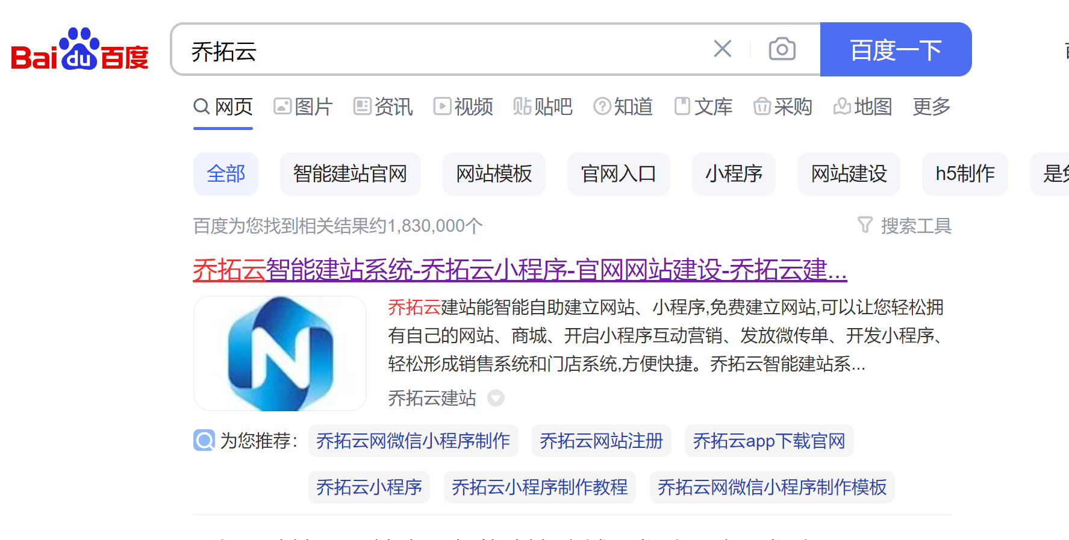Viewport: 1069px width, 540px height.
Task: Expand the dropdown arrow beside 乔拓云建站
Action: tap(496, 398)
